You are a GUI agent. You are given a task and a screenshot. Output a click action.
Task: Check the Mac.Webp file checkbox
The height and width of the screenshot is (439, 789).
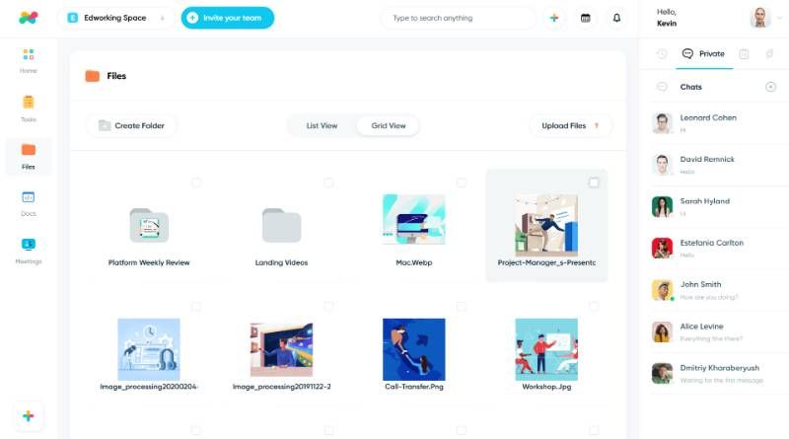(x=461, y=183)
